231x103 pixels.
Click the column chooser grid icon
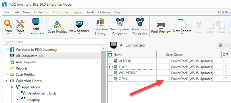(x=110, y=55)
